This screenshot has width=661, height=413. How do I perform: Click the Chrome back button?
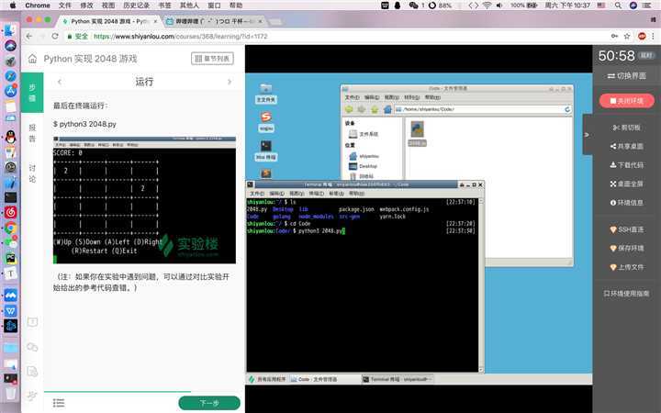pos(28,36)
